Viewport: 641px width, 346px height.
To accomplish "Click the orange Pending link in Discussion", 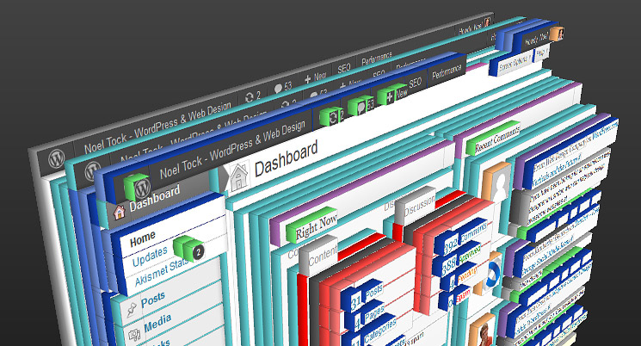I will pos(467,275).
